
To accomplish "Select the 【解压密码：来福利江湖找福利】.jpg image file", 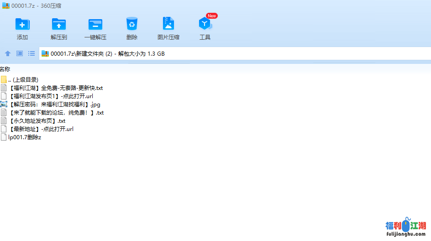I will [x=54, y=104].
